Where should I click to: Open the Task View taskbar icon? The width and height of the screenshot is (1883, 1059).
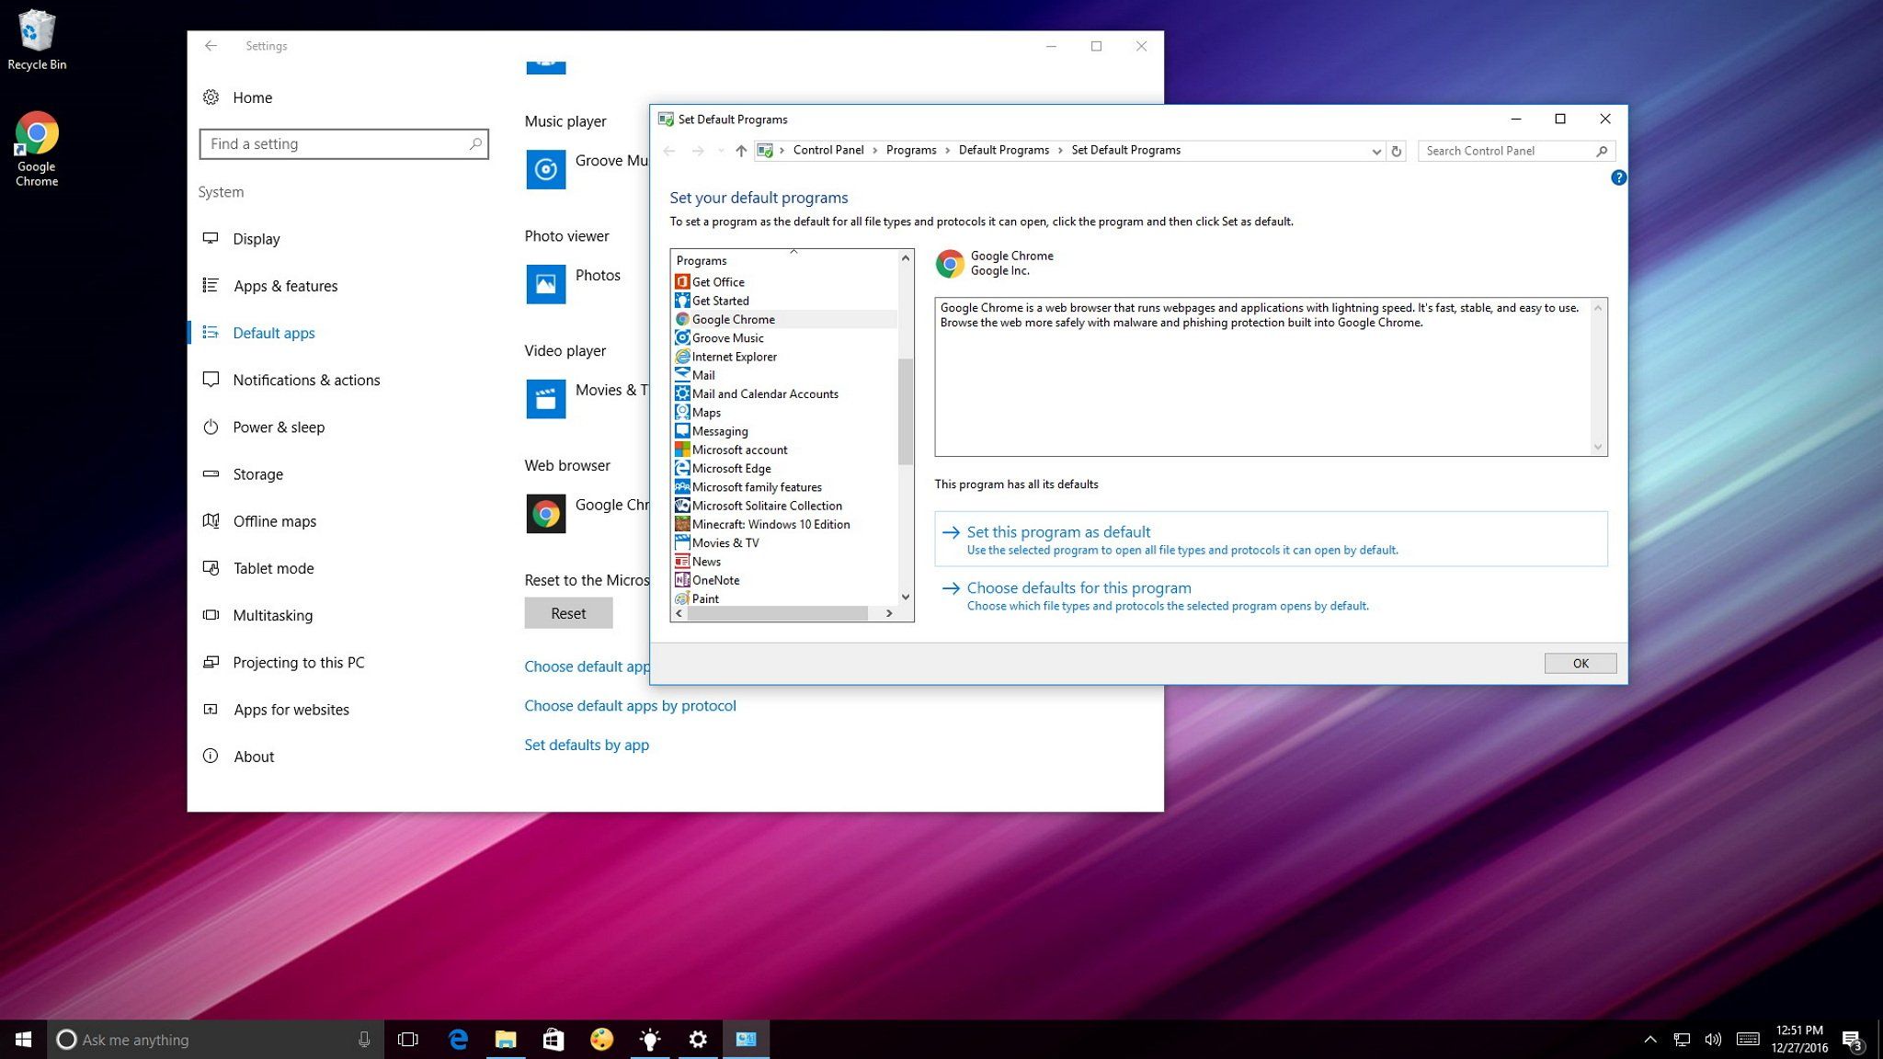pyautogui.click(x=407, y=1040)
